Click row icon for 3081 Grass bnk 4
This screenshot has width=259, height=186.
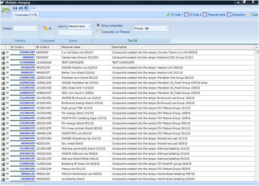pyautogui.click(x=3, y=88)
